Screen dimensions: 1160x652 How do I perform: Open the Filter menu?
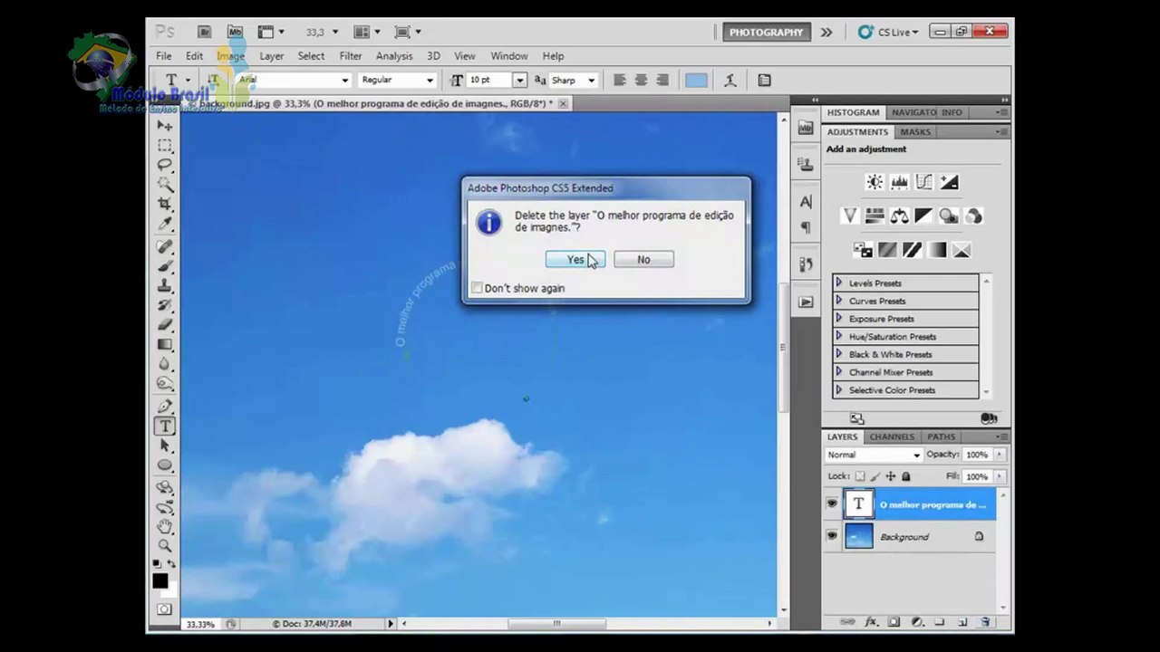pos(351,56)
